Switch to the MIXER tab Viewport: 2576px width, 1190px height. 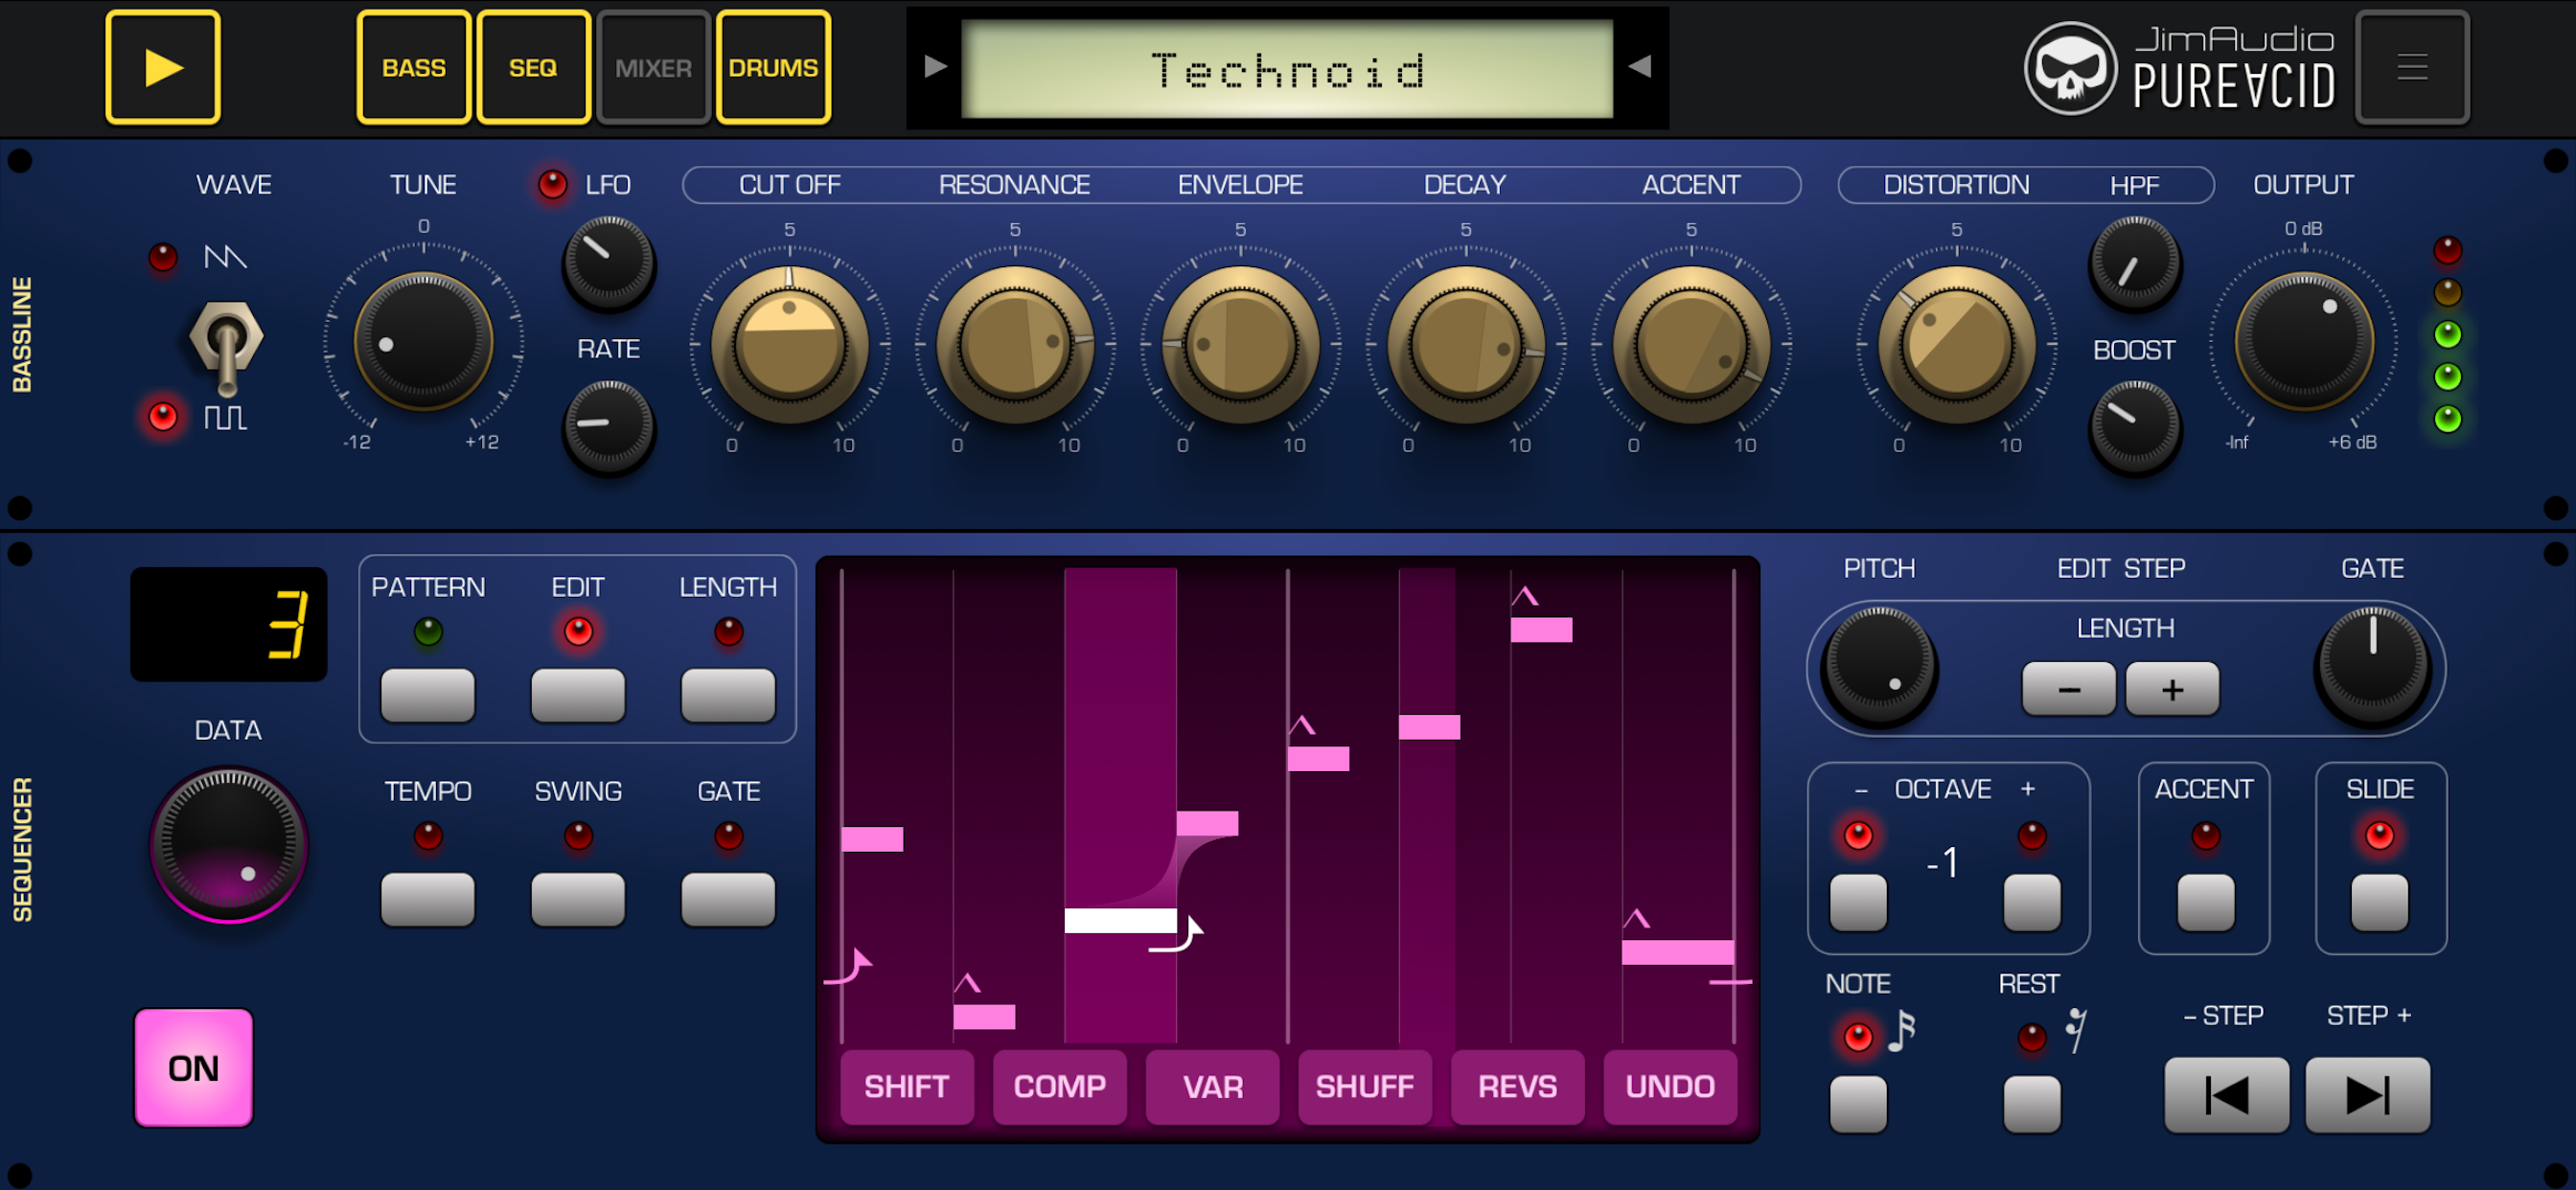tap(653, 68)
